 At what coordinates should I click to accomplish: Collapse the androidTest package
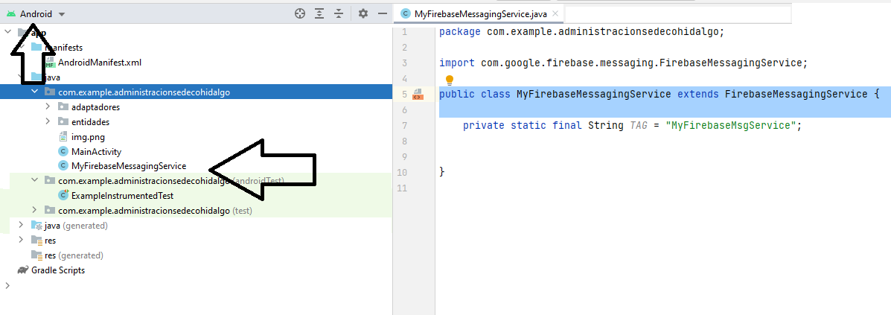35,180
